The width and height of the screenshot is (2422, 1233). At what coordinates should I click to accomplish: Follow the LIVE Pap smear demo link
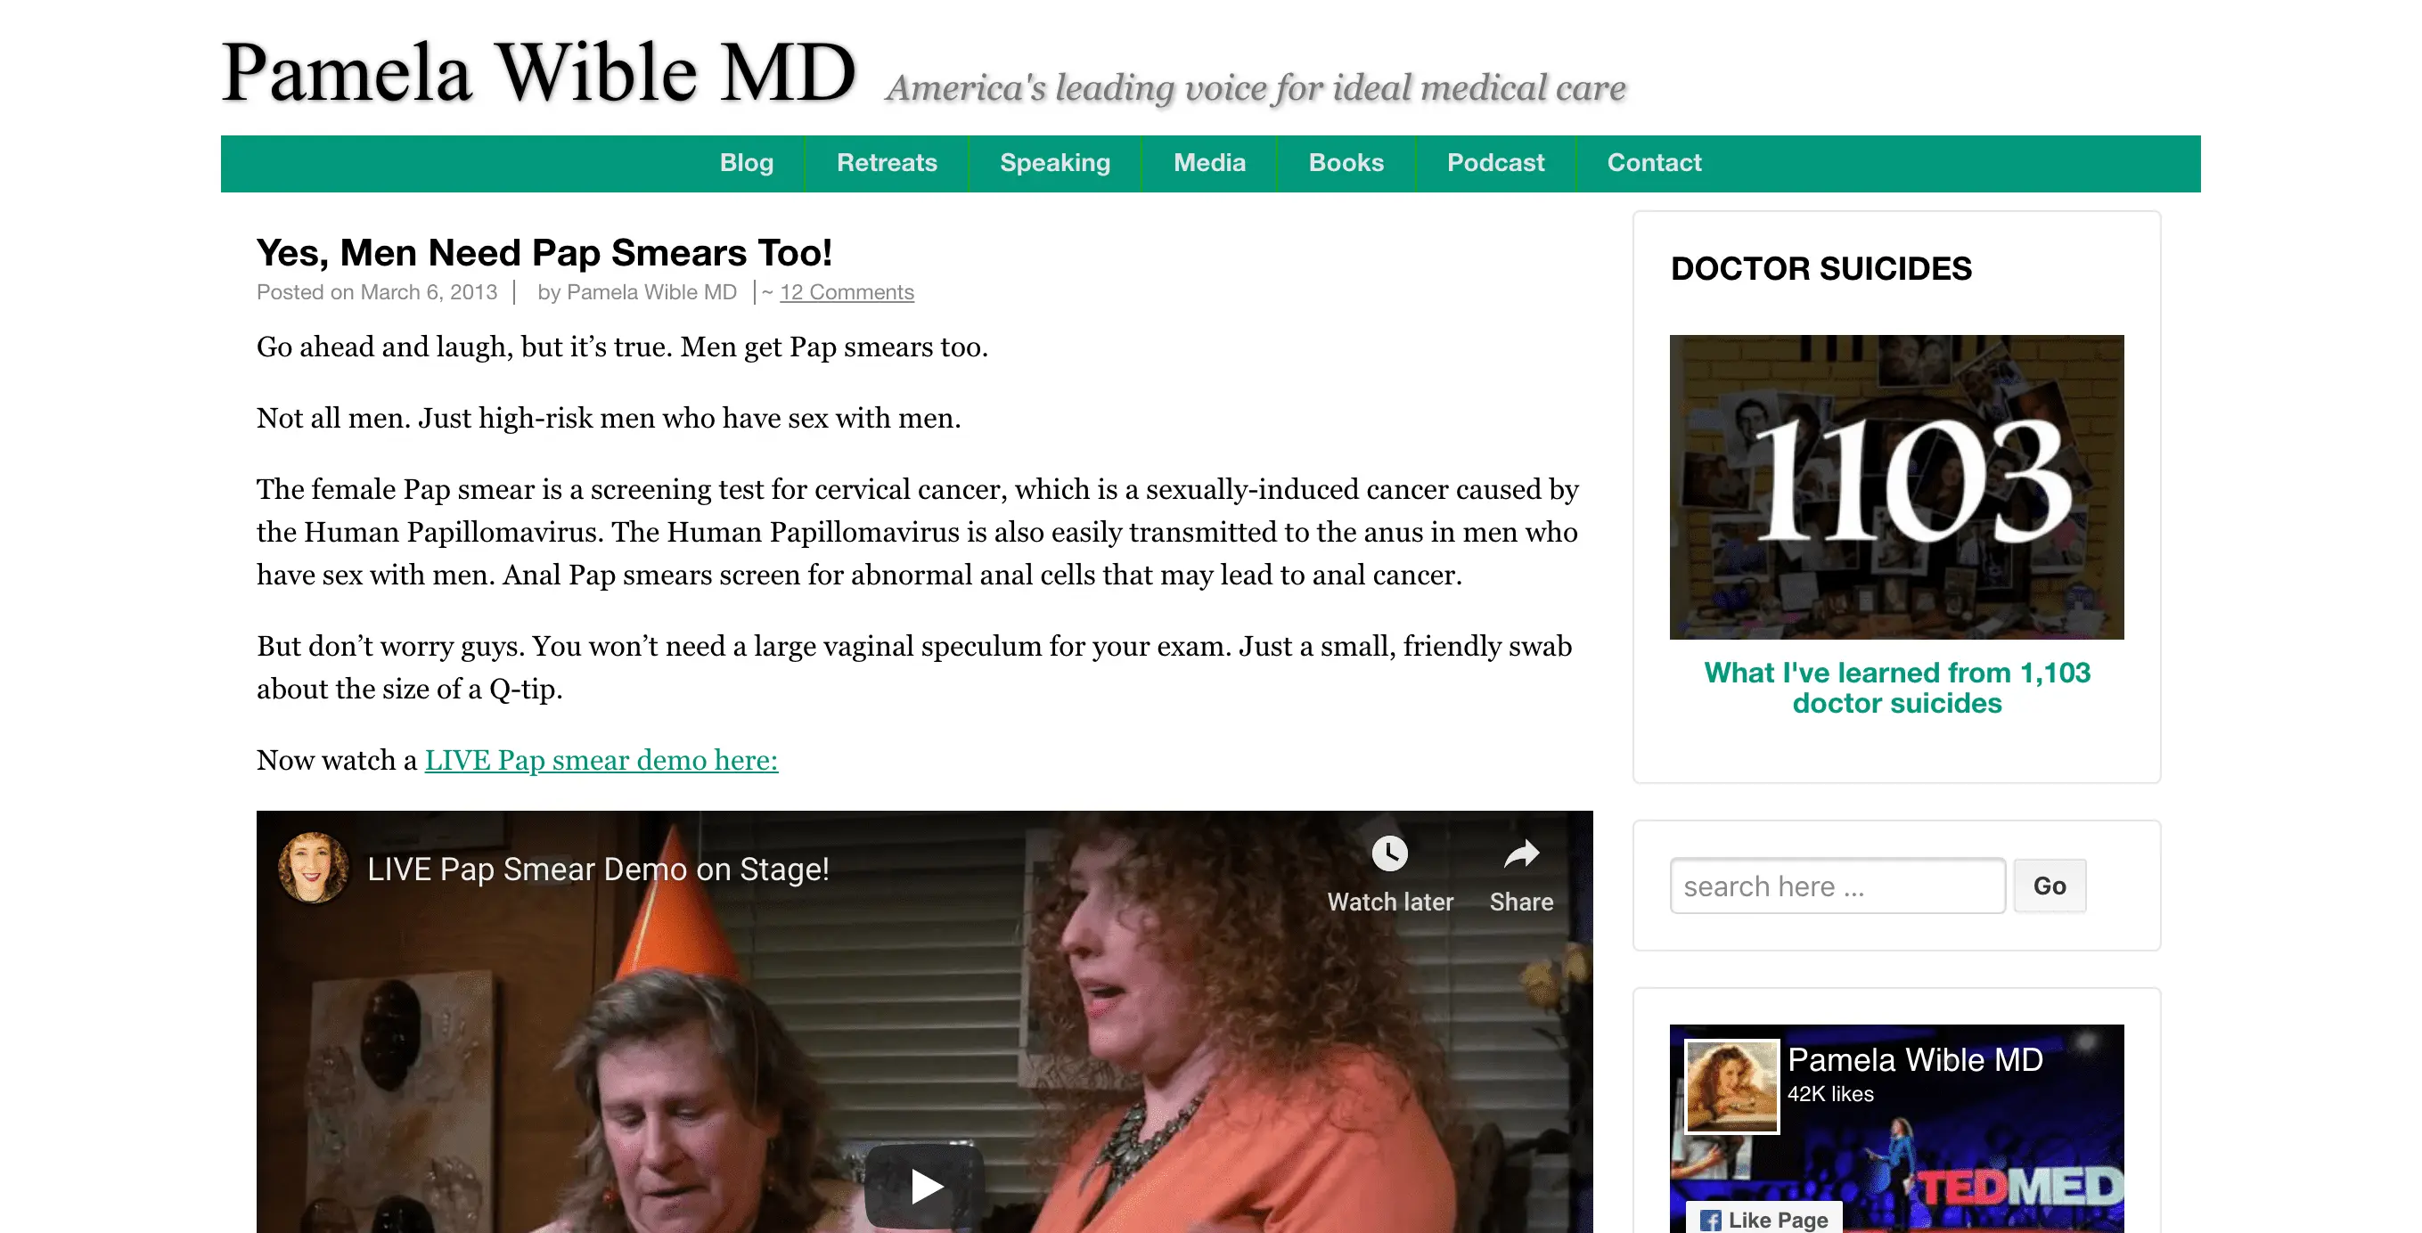click(x=601, y=759)
